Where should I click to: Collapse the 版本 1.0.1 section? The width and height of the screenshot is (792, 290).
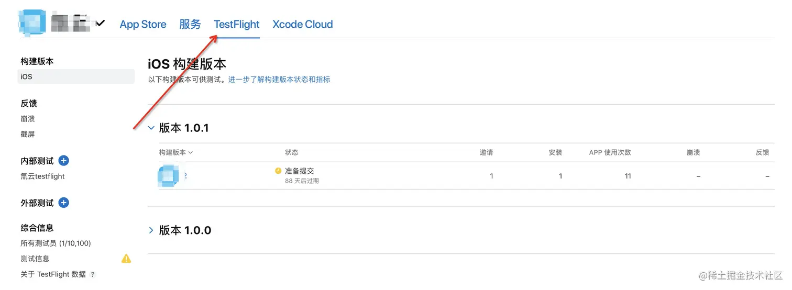(151, 128)
